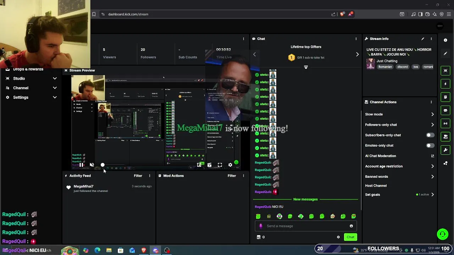Unmute the stream preview audio

92,165
